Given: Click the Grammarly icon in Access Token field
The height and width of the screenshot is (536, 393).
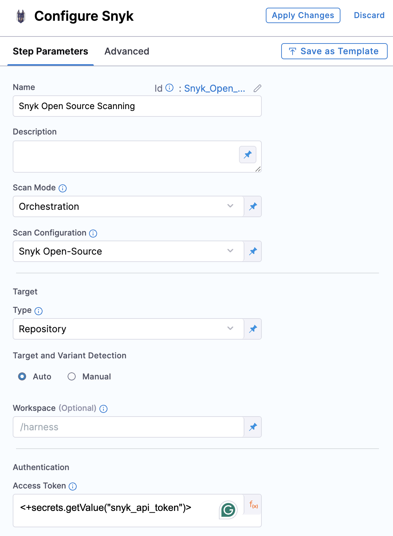Looking at the screenshot, I should (228, 510).
